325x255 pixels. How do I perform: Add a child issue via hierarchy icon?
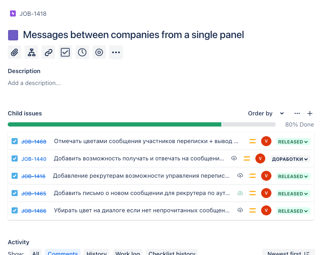click(x=32, y=52)
